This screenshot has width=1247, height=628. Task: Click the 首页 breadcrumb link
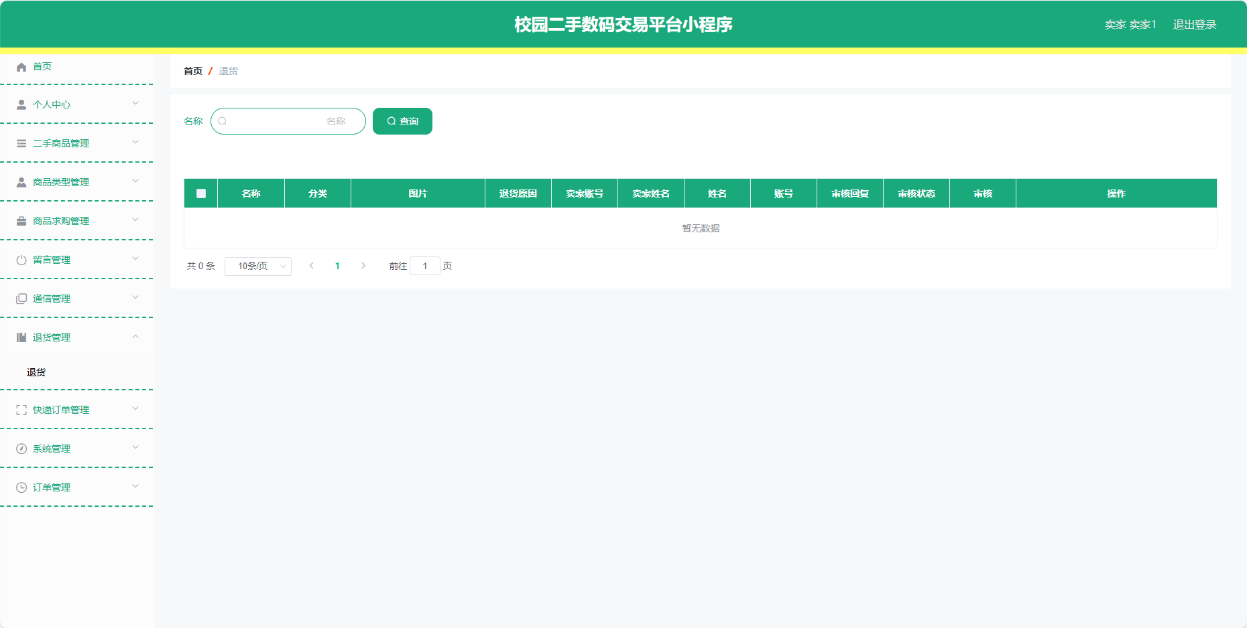[x=193, y=71]
